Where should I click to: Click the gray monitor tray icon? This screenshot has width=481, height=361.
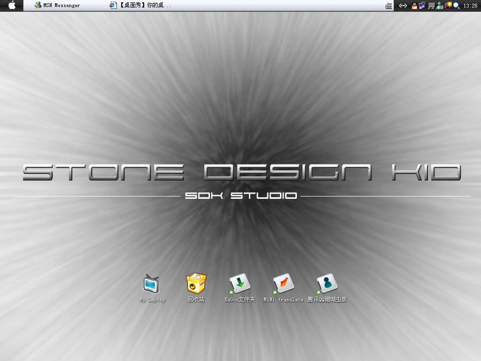pyautogui.click(x=431, y=6)
